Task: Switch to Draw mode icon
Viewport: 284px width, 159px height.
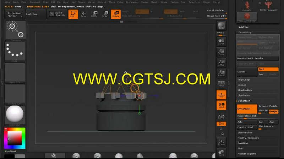Action: [83, 14]
